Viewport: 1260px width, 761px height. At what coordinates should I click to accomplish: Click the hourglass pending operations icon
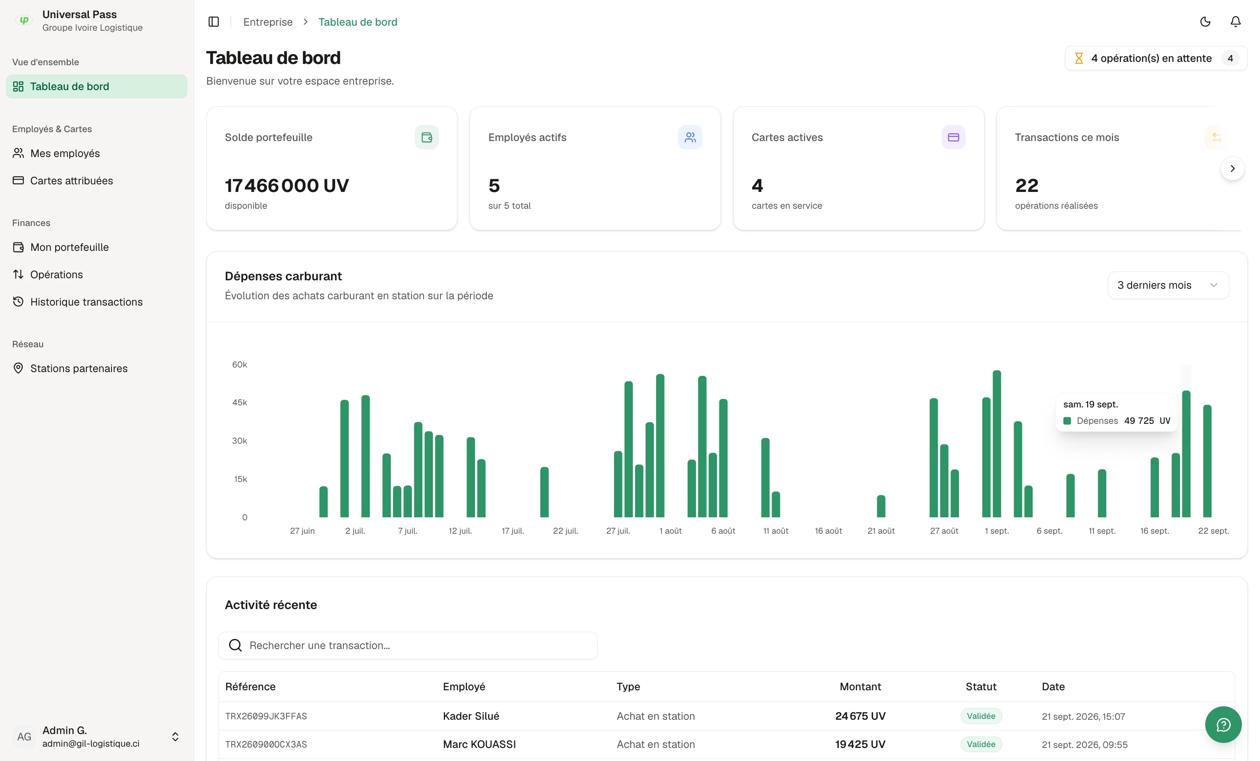(x=1079, y=58)
